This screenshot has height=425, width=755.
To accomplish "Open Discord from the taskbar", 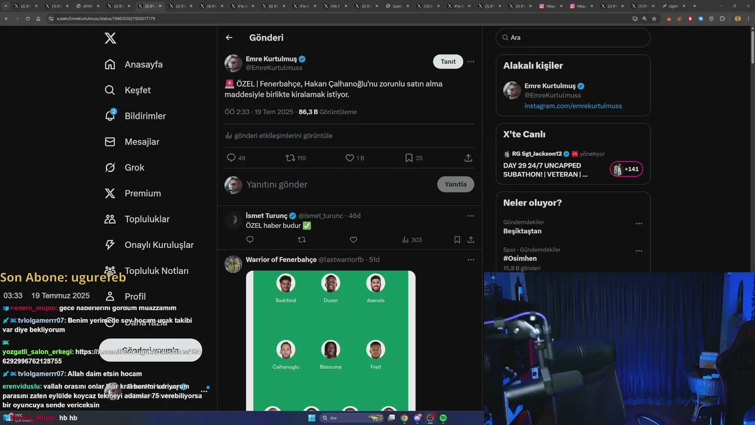I will (x=418, y=418).
